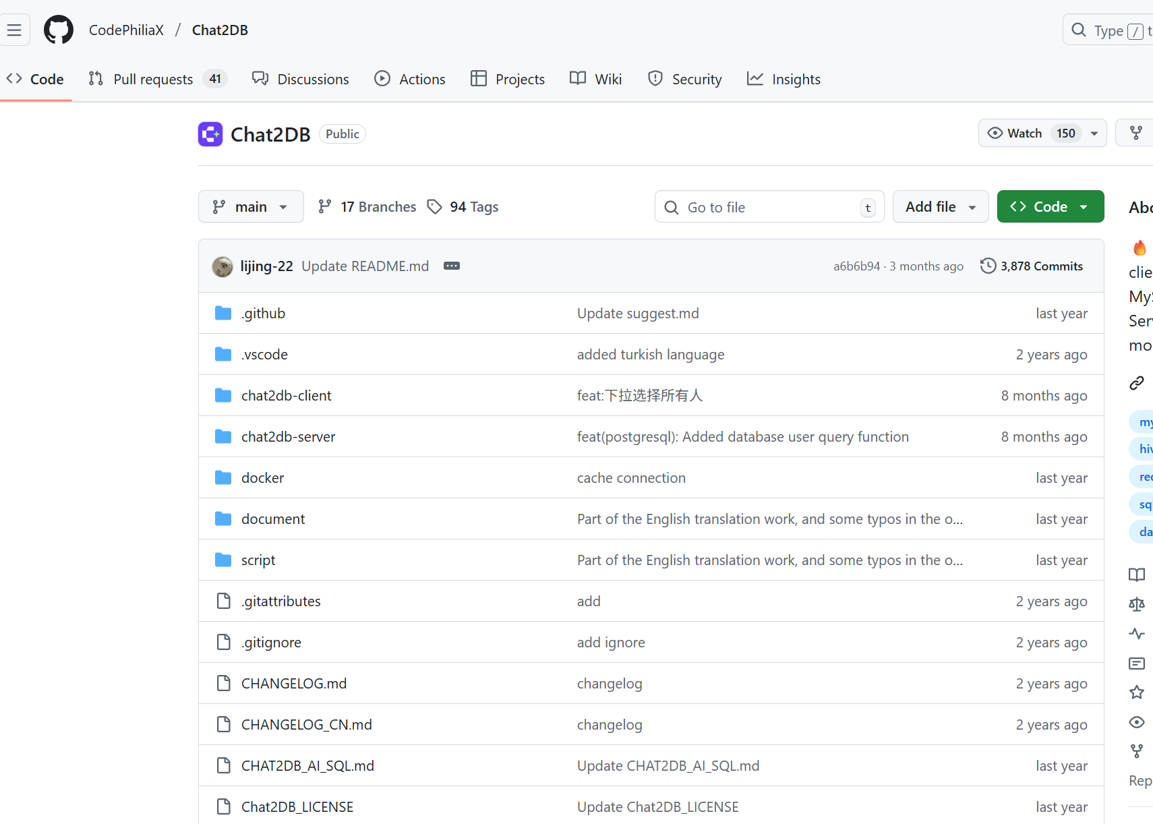Screen dimensions: 1153x824
Task: Click lijing-22's avatar image
Action: point(223,266)
